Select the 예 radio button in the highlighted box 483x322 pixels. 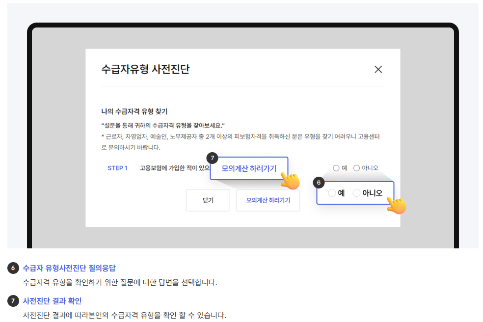click(x=332, y=192)
